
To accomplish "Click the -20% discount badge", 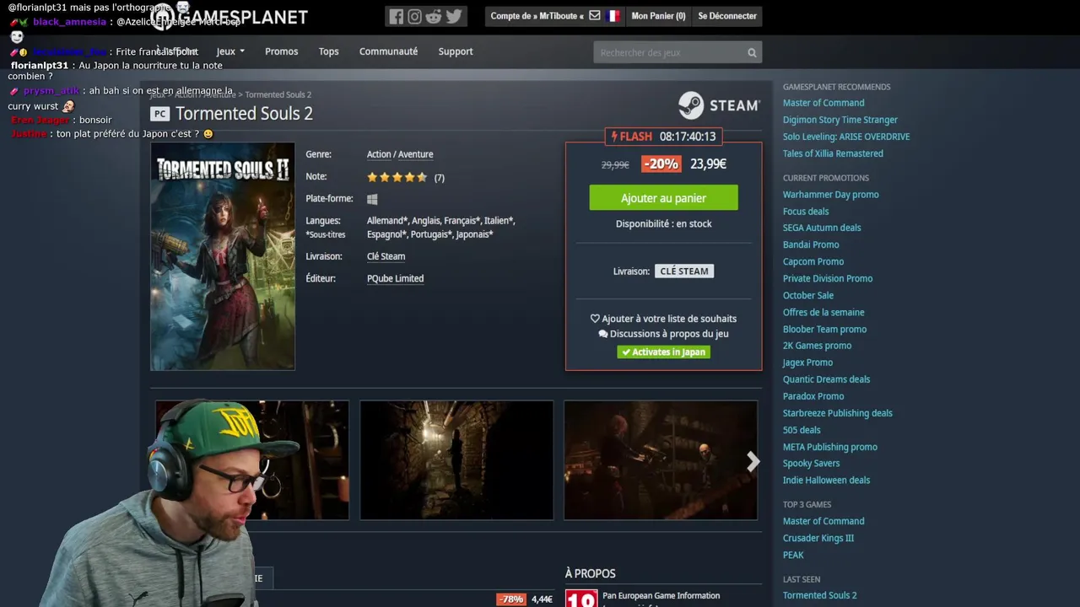I will point(661,164).
